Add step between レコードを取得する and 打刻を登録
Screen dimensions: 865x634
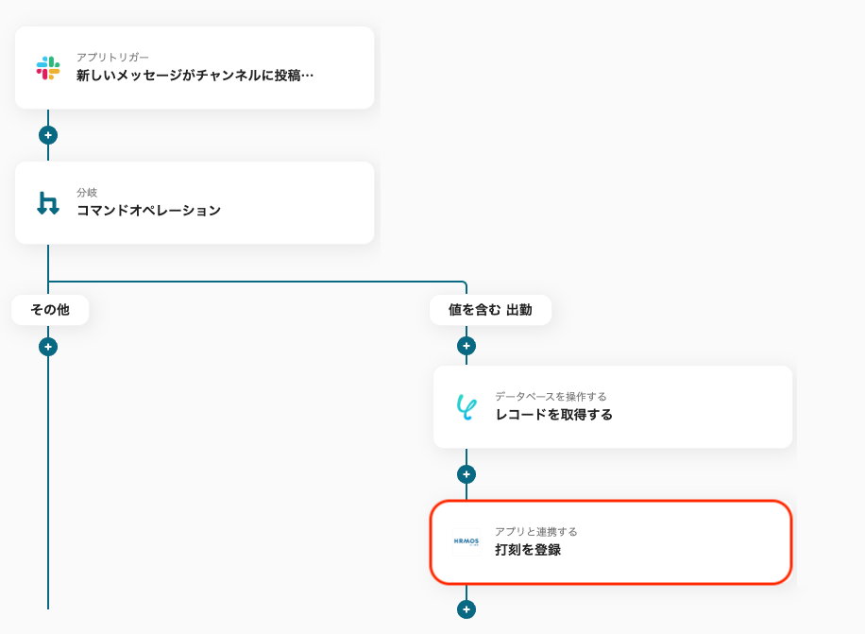466,474
